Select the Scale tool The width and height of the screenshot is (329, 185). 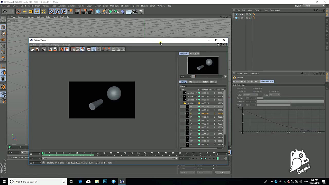31,11
